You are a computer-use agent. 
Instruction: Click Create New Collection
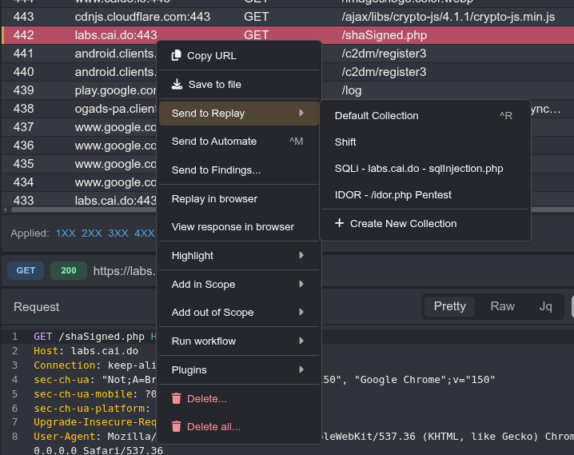(x=425, y=224)
